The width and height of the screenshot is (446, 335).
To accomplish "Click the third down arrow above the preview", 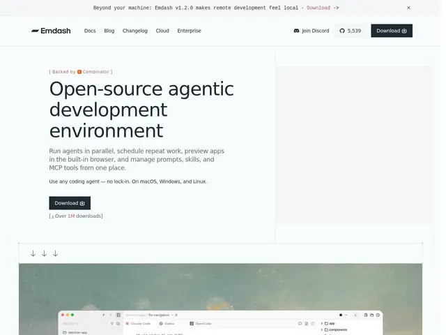I will pos(56,253).
